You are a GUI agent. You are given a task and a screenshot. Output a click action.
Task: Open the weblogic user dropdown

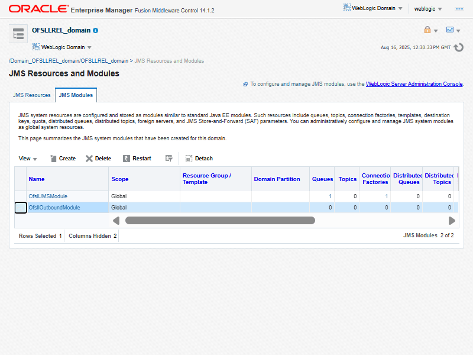tap(428, 9)
